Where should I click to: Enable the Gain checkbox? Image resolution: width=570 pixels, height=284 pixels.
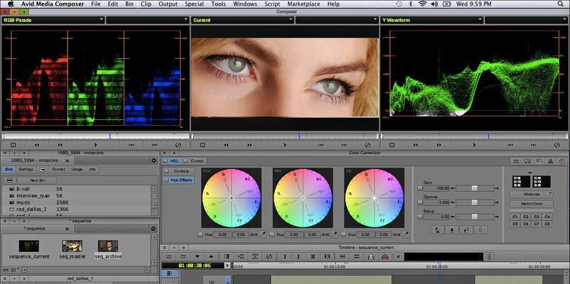420,188
